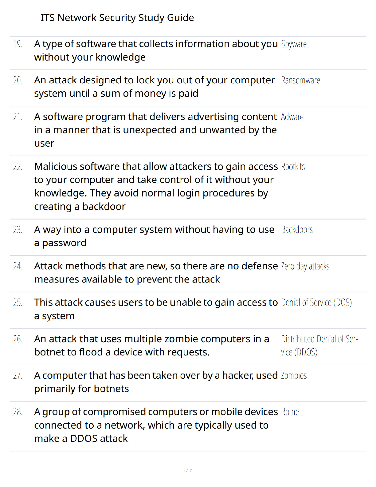Click the ITS Network Security Study Guide title
The height and width of the screenshot is (487, 376).
(x=117, y=18)
